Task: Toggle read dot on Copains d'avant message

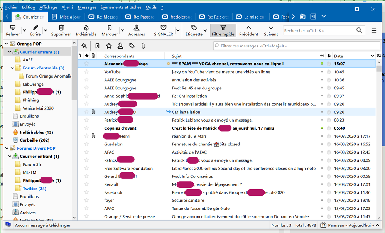Action: point(322,128)
